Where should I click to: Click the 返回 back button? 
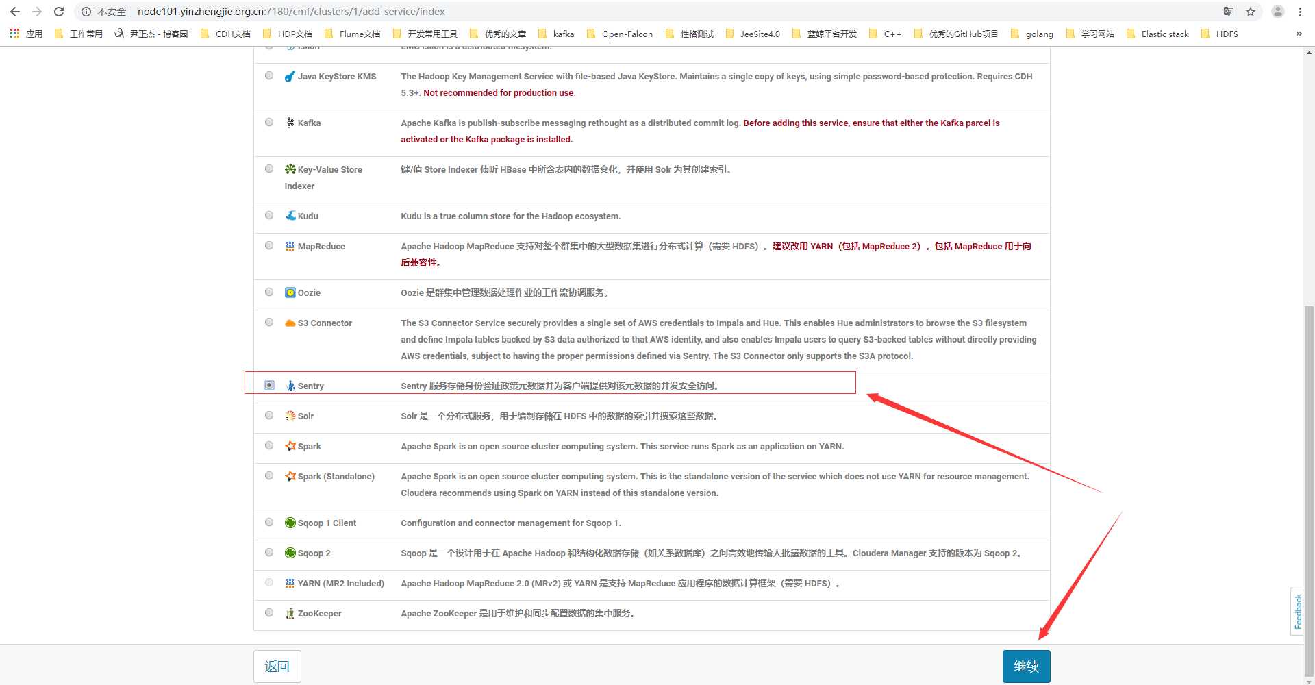pyautogui.click(x=277, y=666)
